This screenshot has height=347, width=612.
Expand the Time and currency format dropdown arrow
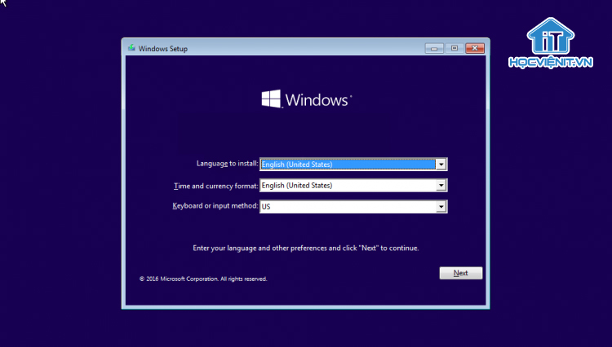point(441,186)
